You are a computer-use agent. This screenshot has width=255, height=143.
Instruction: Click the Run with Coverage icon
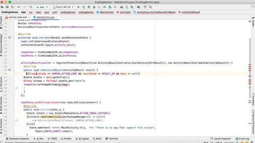(99, 7)
